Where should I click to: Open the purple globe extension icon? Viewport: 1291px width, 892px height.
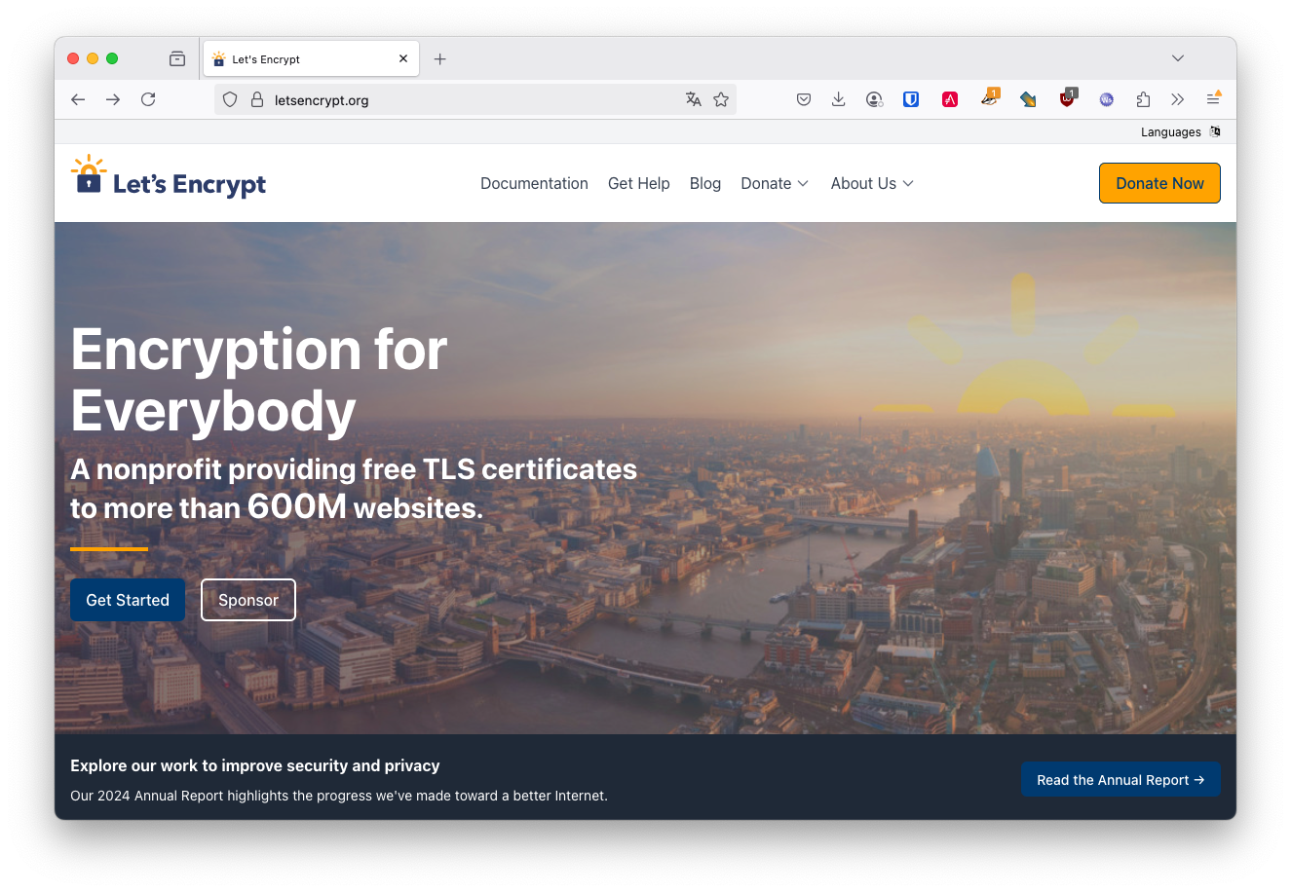tap(1106, 99)
